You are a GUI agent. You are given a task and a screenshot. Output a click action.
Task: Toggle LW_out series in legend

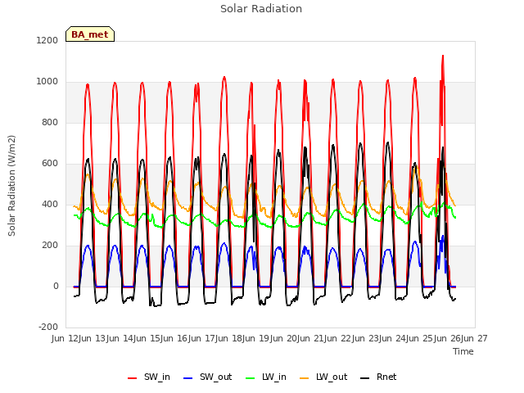(x=323, y=377)
